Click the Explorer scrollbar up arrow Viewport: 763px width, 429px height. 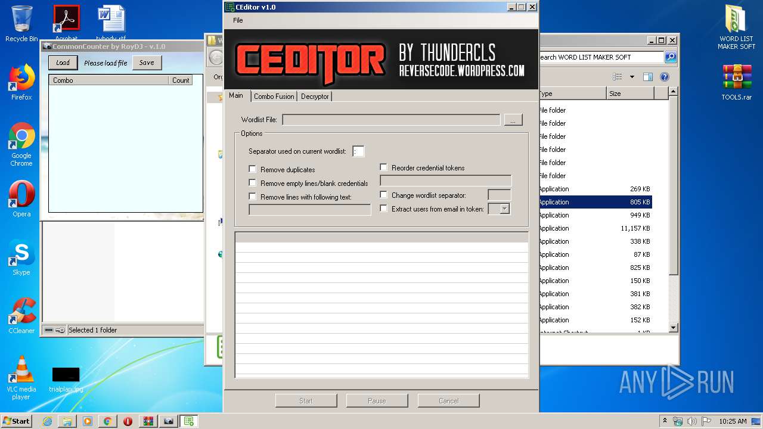point(673,92)
